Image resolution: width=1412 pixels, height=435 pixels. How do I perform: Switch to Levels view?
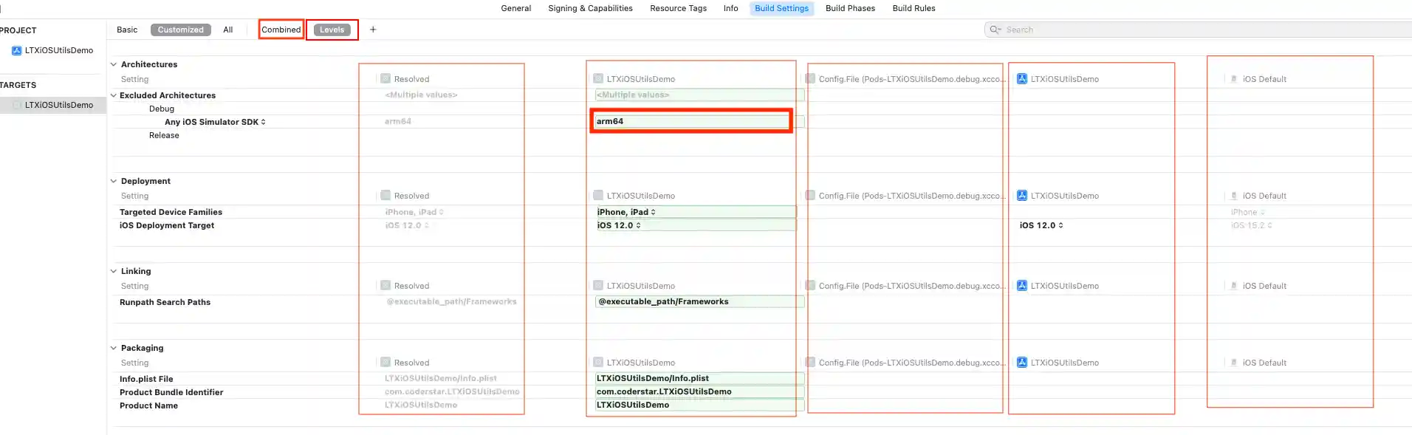tap(332, 30)
